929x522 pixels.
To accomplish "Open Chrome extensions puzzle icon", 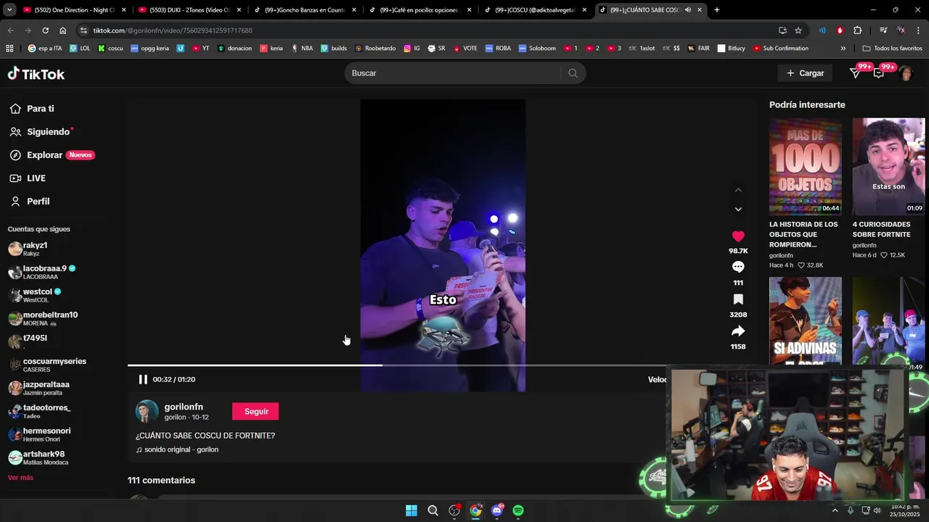I will point(858,30).
